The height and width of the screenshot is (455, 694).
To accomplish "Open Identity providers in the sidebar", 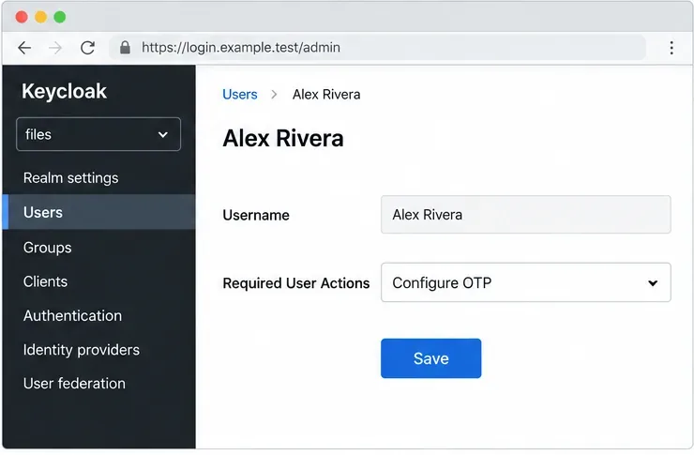I will (99, 350).
